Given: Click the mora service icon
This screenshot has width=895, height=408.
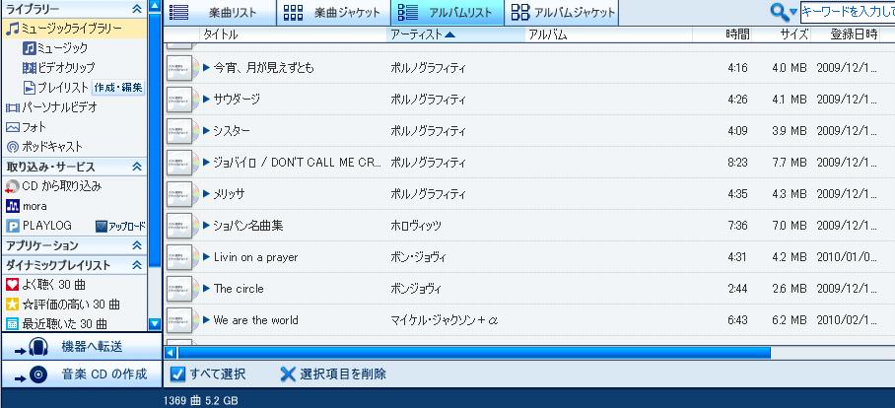Looking at the screenshot, I should (12, 206).
